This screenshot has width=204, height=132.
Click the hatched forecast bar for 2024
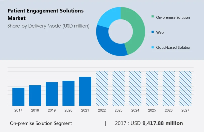click(x=135, y=88)
